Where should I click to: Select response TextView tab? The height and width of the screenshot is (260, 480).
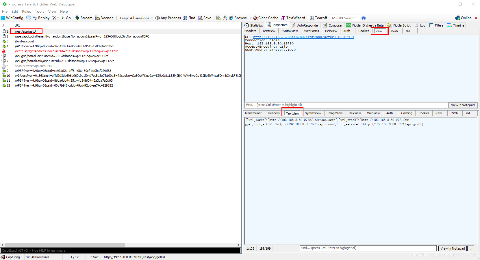tap(292, 113)
